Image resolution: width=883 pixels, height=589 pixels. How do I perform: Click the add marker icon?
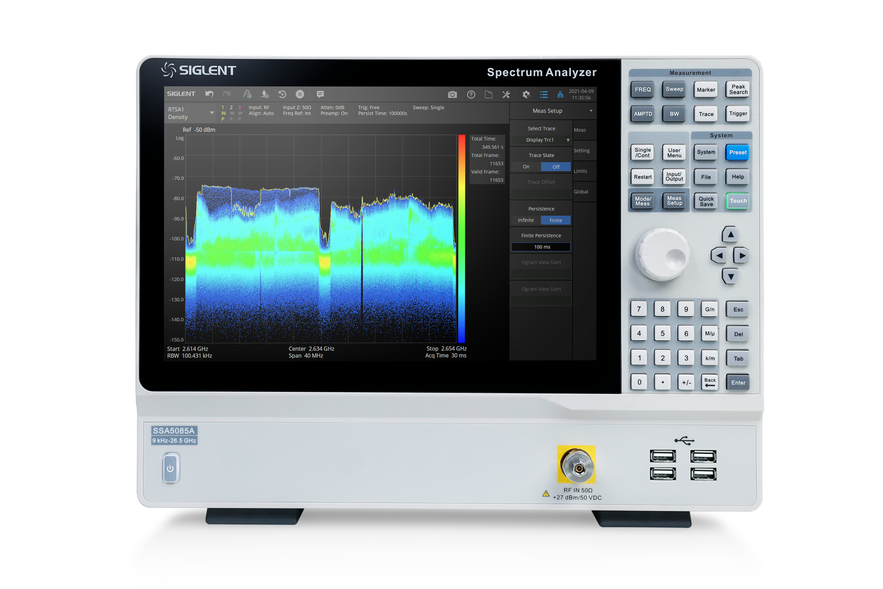click(265, 94)
